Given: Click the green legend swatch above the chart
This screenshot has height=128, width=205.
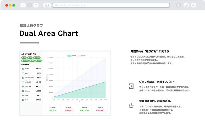Looking at the screenshot, I should click(69, 55).
